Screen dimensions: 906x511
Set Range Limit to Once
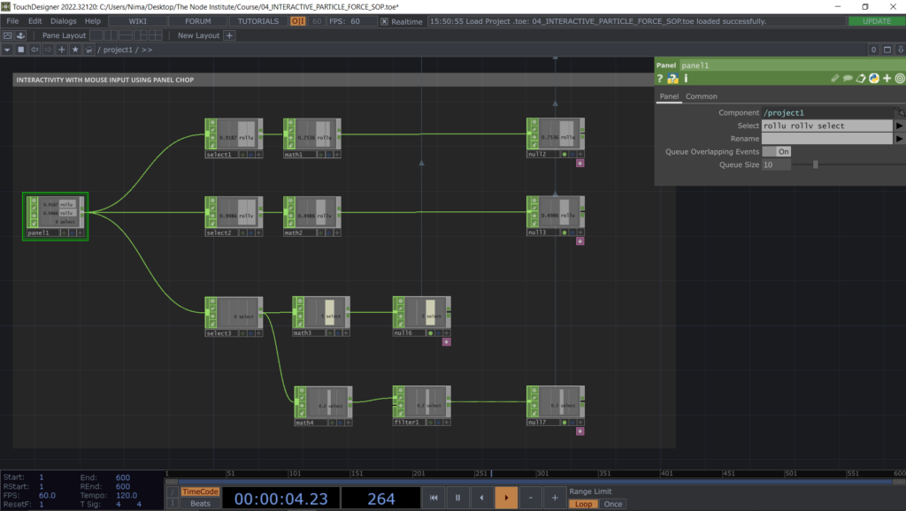pos(613,504)
